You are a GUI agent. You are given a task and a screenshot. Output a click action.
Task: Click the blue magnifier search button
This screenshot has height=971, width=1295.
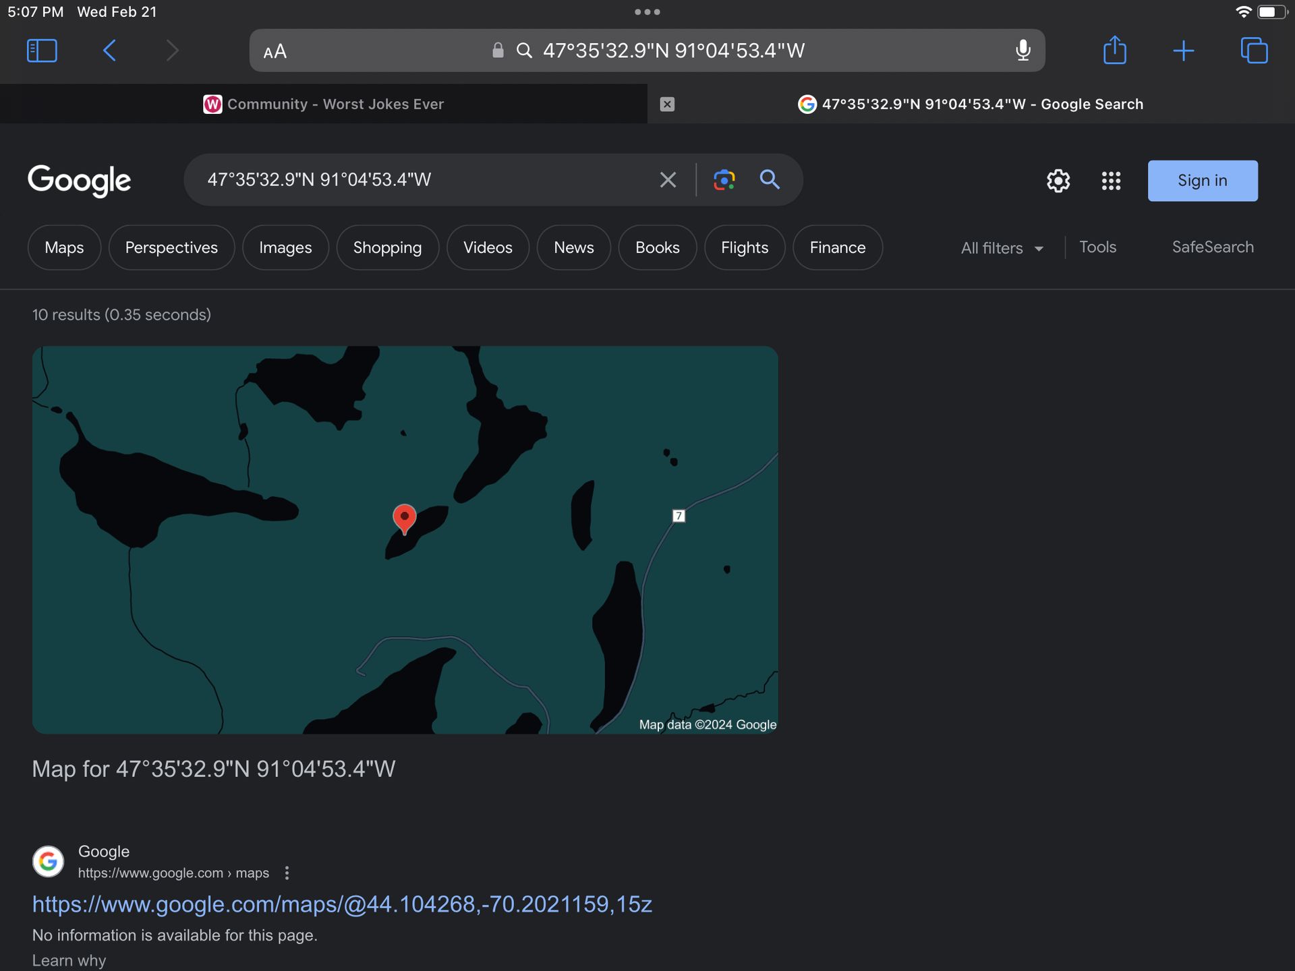point(770,180)
